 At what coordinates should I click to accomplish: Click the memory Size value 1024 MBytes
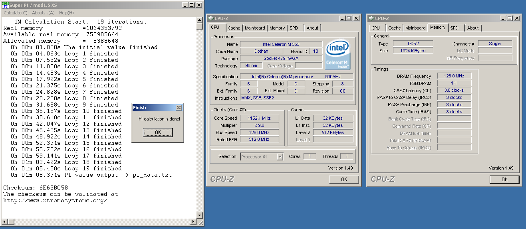[413, 51]
